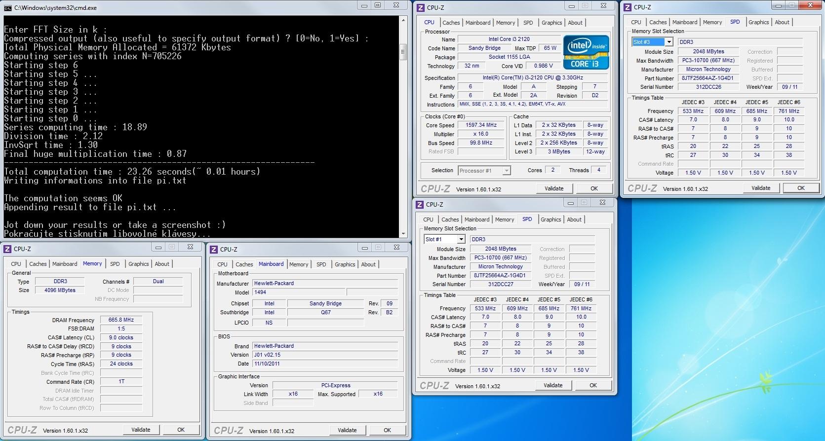Click the PCI-Express graphic interface version value

click(x=335, y=385)
